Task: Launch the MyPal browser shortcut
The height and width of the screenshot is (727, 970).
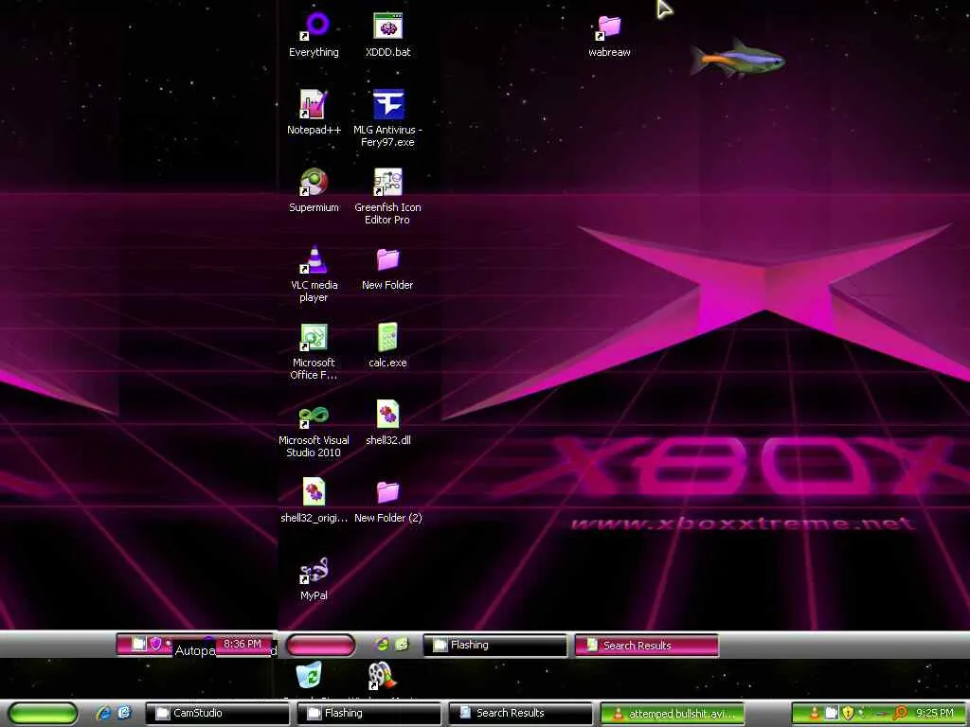Action: tap(314, 578)
